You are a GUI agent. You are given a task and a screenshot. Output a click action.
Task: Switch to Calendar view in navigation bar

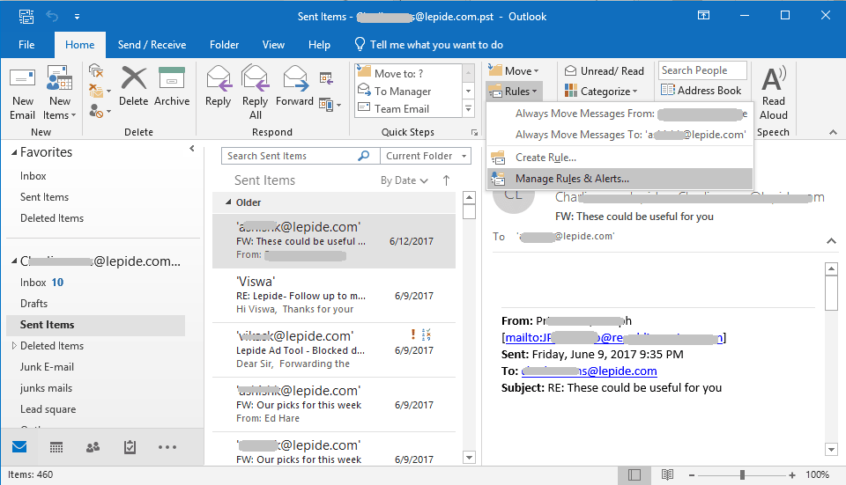pyautogui.click(x=56, y=447)
